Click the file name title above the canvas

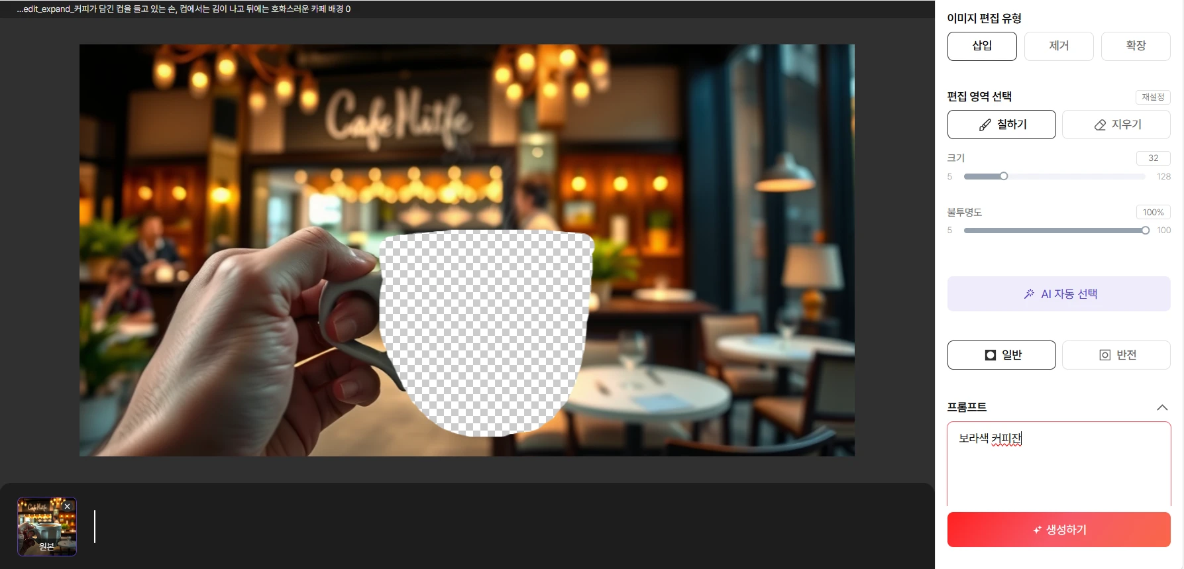(184, 9)
